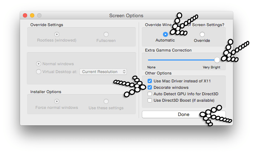
Task: Click the Screen Options title bar
Action: pyautogui.click(x=126, y=15)
